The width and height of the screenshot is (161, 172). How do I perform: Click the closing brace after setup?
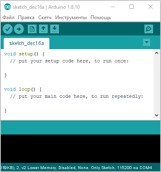pyautogui.click(x=5, y=75)
